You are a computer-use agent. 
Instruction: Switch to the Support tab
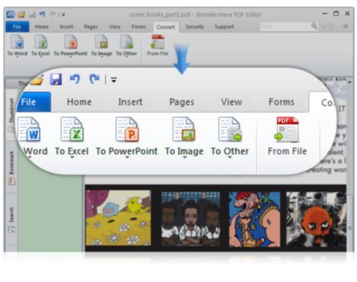(224, 26)
